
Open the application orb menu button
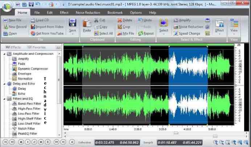tap(7, 7)
